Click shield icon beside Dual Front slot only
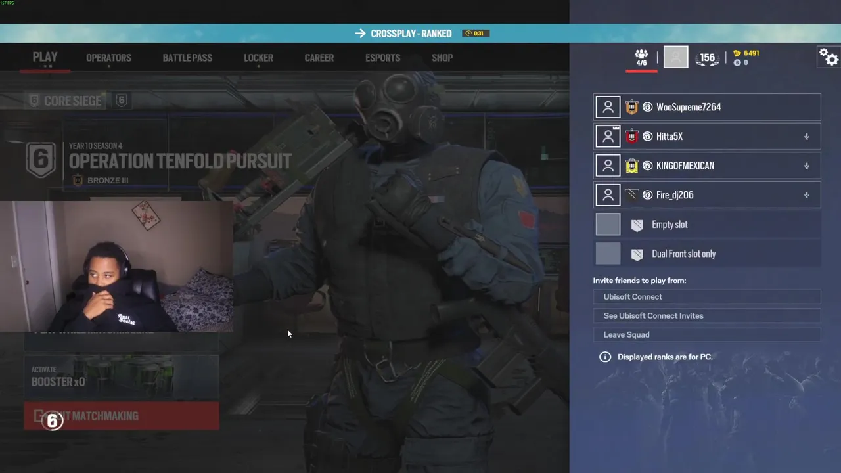The image size is (841, 473). point(637,254)
